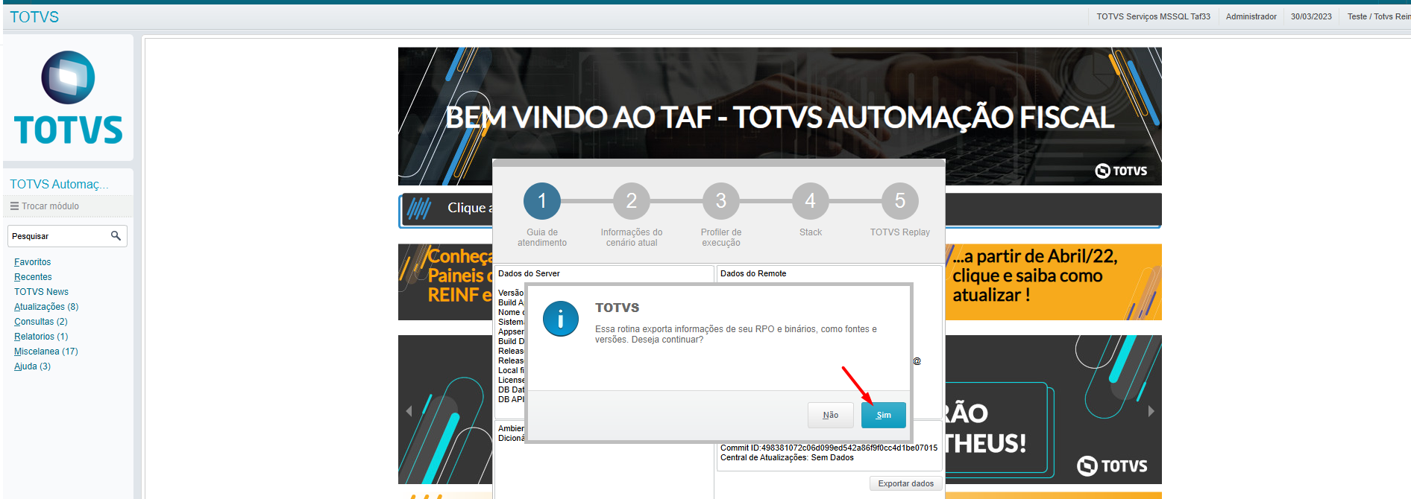Click Central de Atualizações: Sem Dados text

pos(787,457)
